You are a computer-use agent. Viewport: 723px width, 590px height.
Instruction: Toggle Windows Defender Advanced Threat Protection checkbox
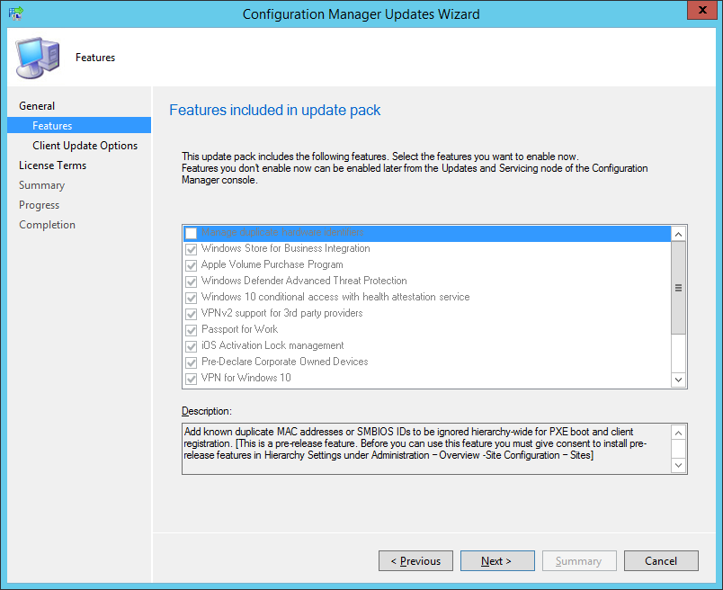tap(191, 282)
